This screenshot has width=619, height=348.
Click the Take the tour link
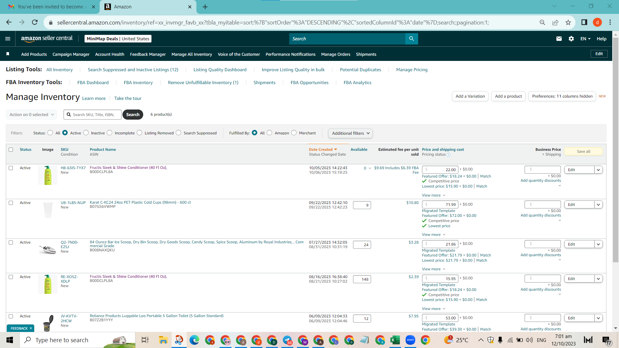pyautogui.click(x=128, y=98)
